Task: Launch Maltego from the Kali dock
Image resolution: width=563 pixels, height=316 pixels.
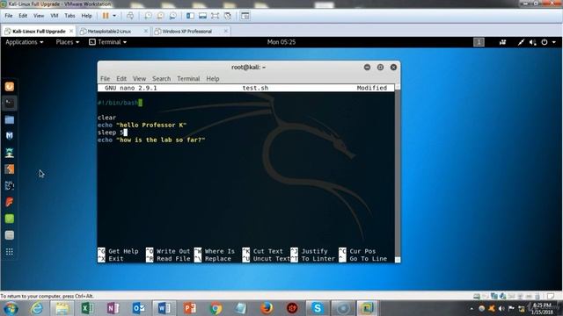Action: coord(10,185)
